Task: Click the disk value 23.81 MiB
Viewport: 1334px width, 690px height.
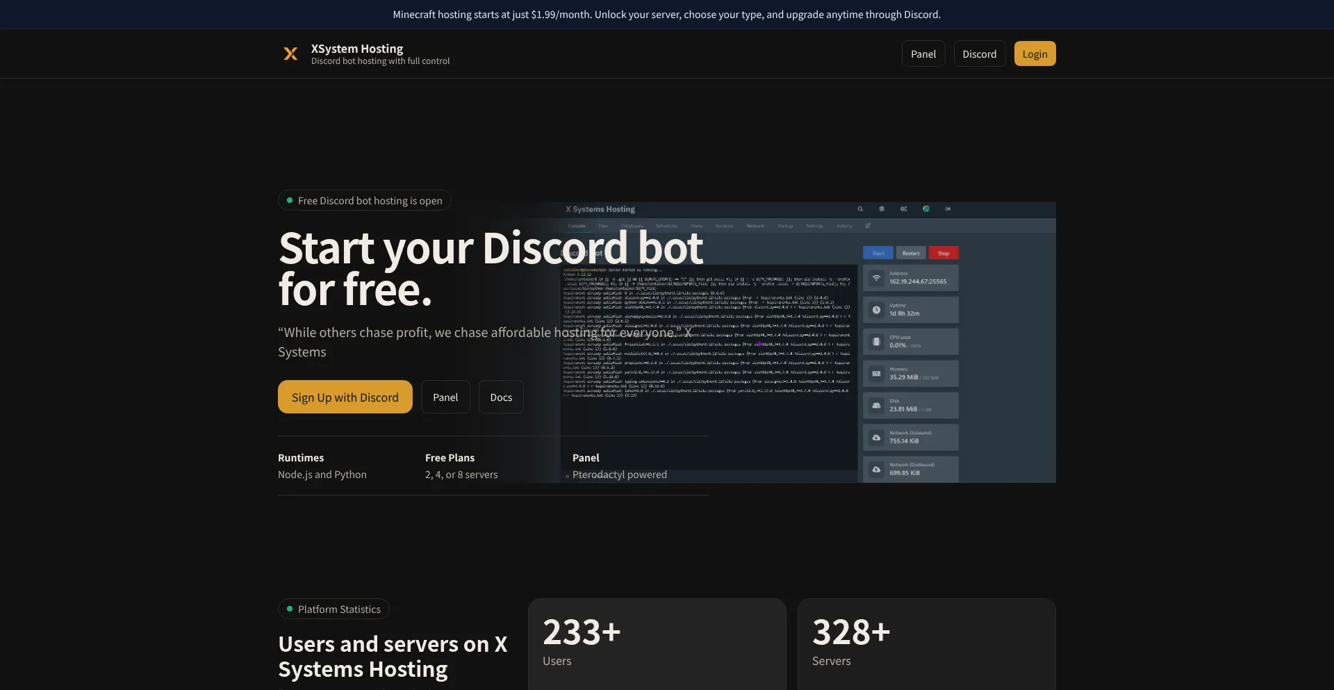Action: [903, 409]
